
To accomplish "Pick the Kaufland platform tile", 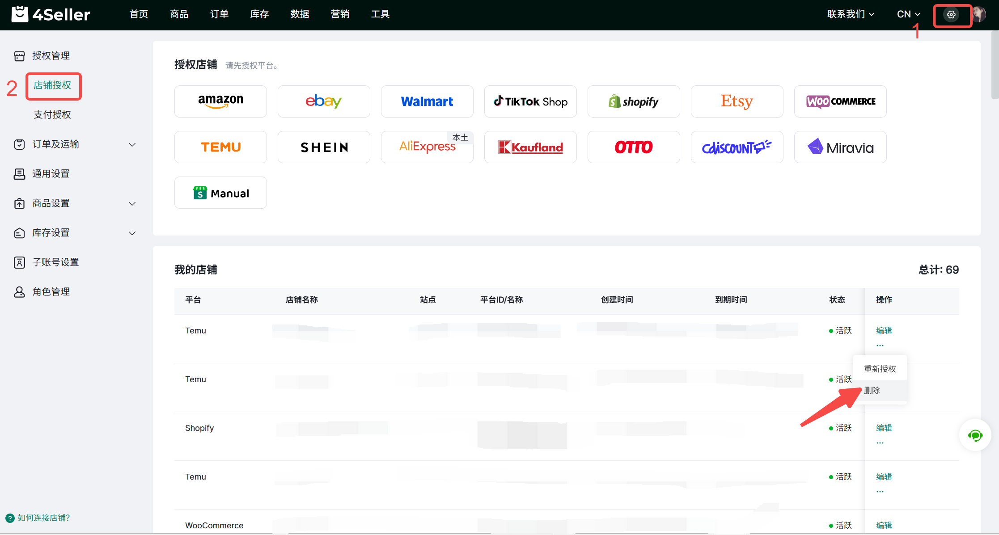I will (530, 147).
